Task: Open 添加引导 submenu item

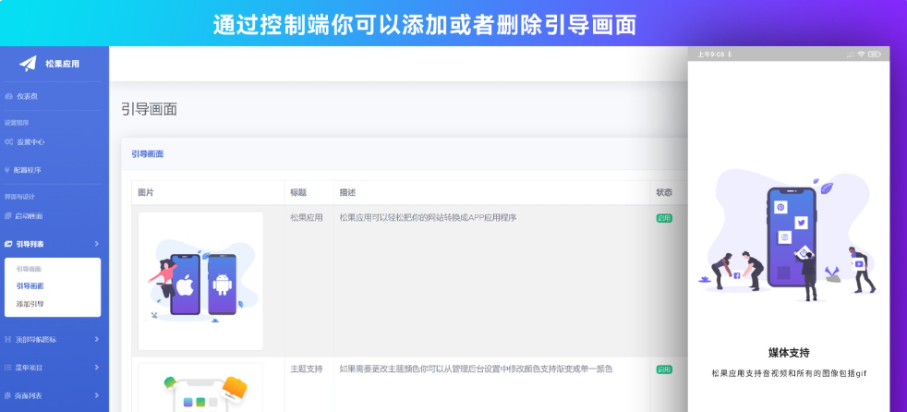Action: click(x=30, y=303)
